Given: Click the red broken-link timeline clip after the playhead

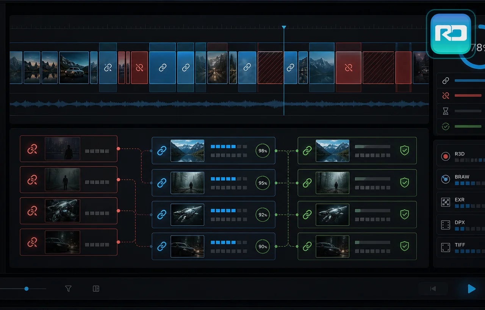Looking at the screenshot, I should [349, 68].
